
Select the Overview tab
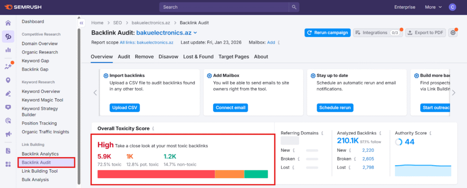click(x=102, y=56)
